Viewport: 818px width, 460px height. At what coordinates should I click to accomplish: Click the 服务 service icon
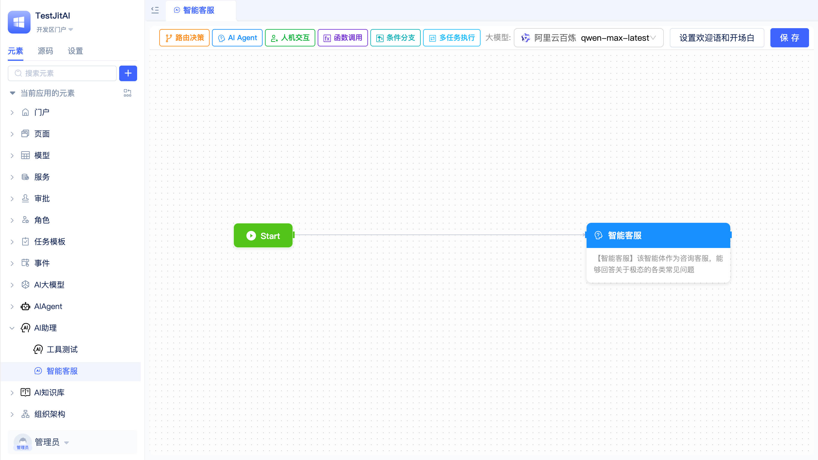[x=25, y=177]
